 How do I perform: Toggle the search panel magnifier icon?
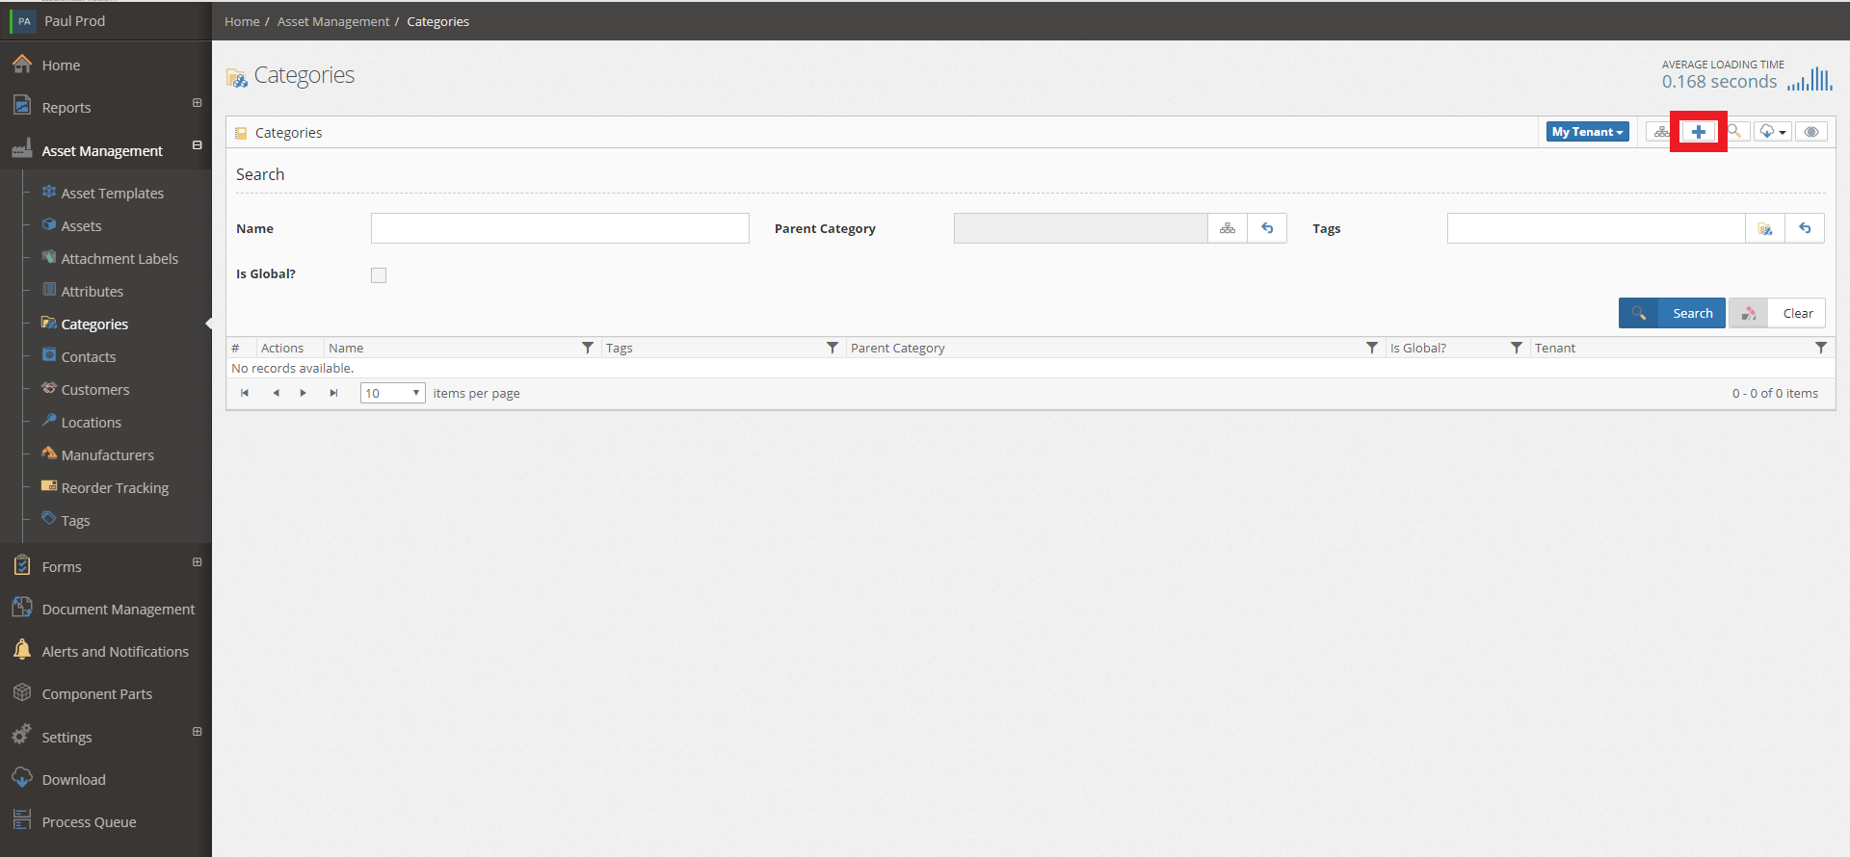[1734, 132]
